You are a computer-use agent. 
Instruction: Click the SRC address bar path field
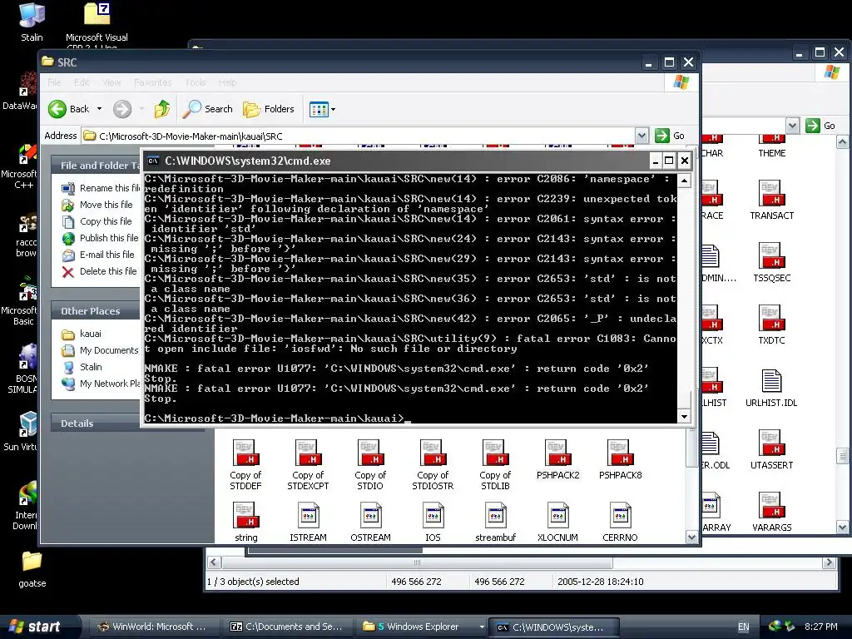tap(358, 136)
